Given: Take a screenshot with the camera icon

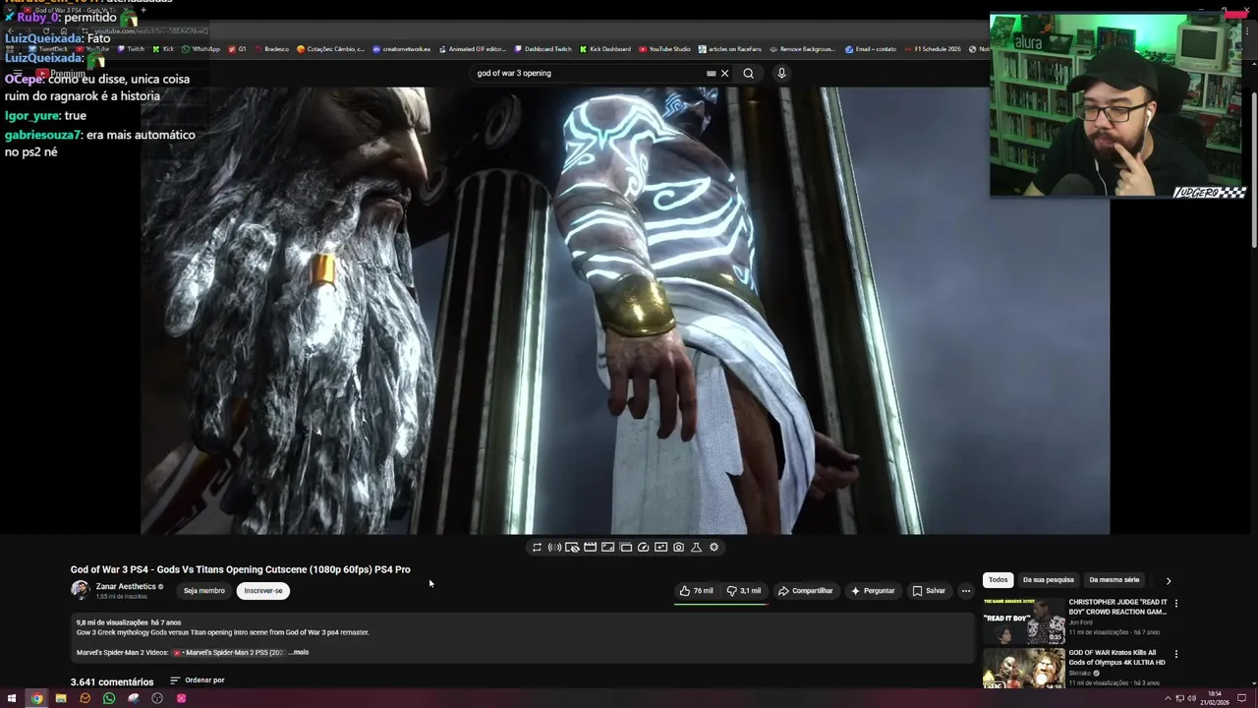Looking at the screenshot, I should coord(678,548).
